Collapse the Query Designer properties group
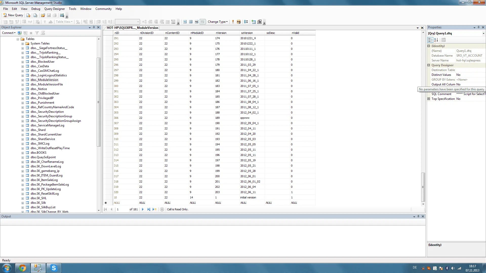 point(429,65)
